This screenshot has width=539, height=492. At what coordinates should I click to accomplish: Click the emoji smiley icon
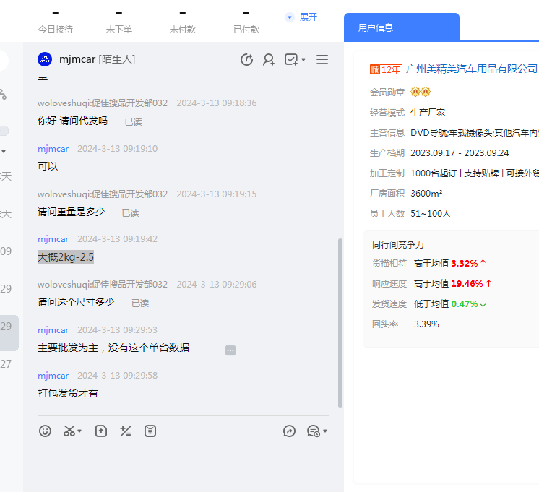[x=46, y=431]
